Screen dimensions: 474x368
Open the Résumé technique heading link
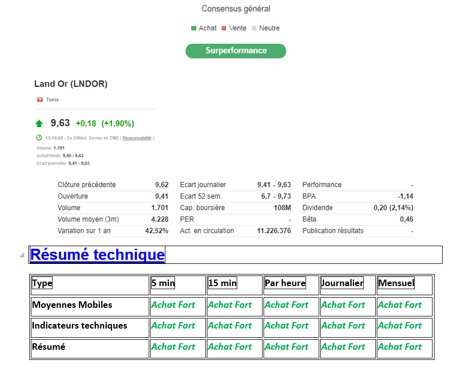point(98,255)
